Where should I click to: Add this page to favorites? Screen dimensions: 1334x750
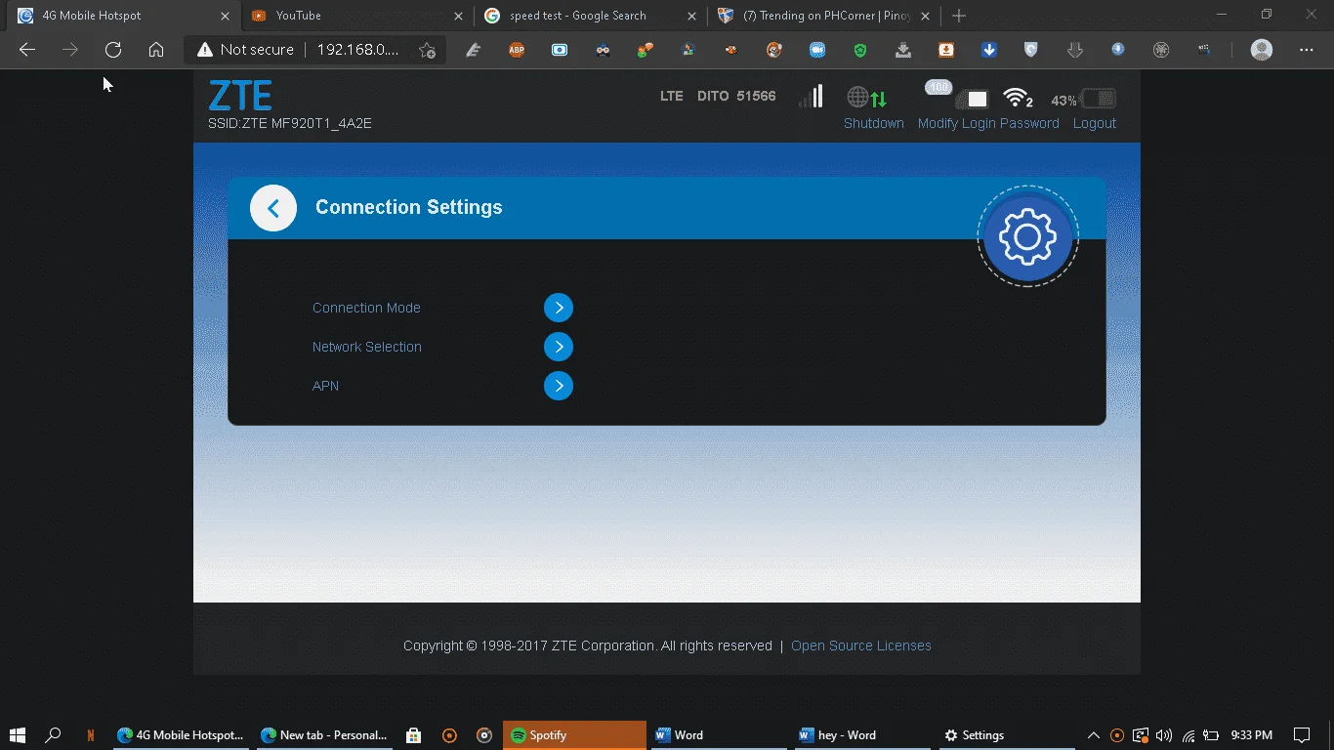point(427,50)
